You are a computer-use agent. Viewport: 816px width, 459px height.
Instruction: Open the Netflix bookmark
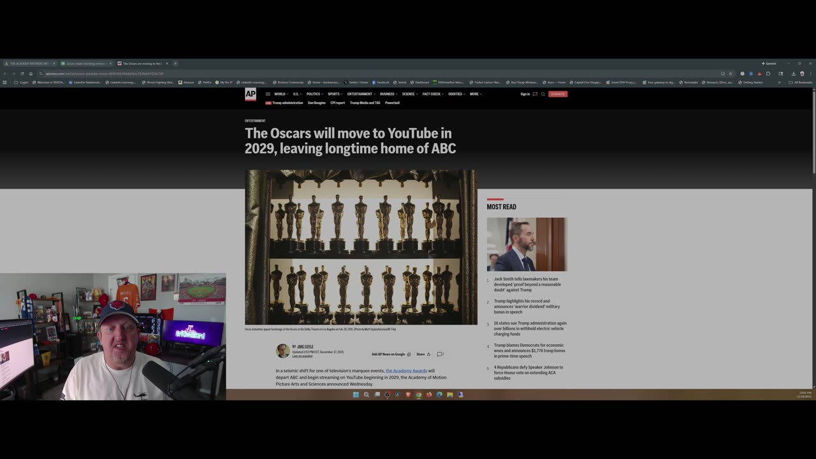205,82
